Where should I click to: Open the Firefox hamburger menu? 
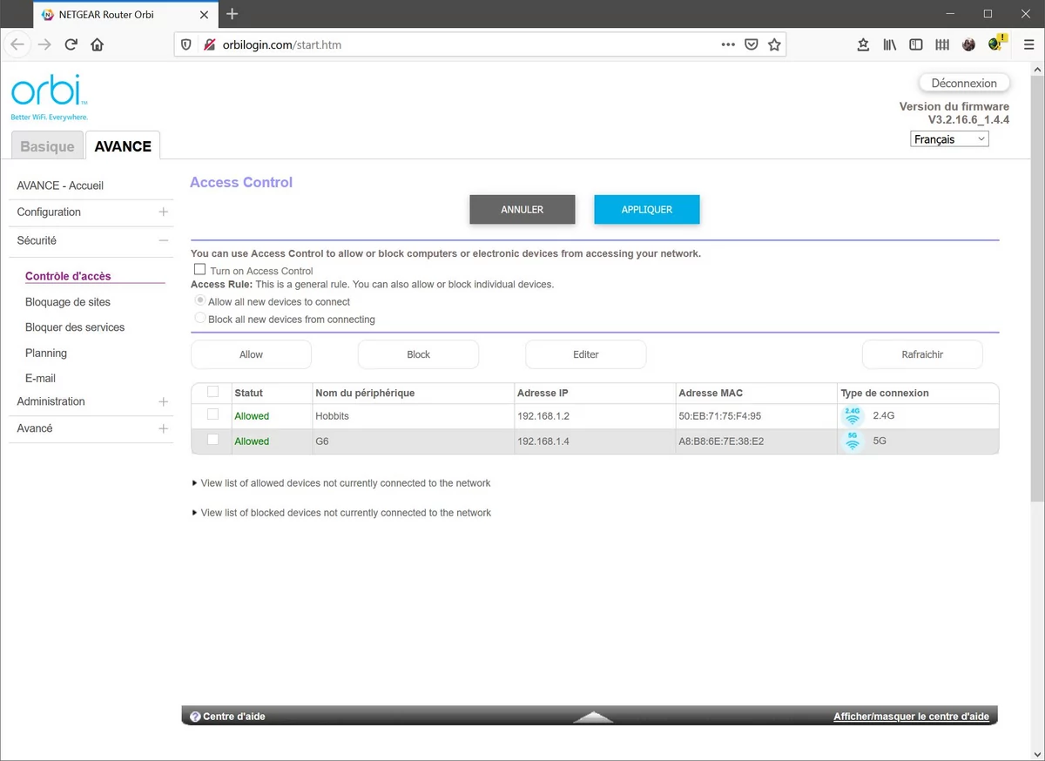click(x=1028, y=44)
